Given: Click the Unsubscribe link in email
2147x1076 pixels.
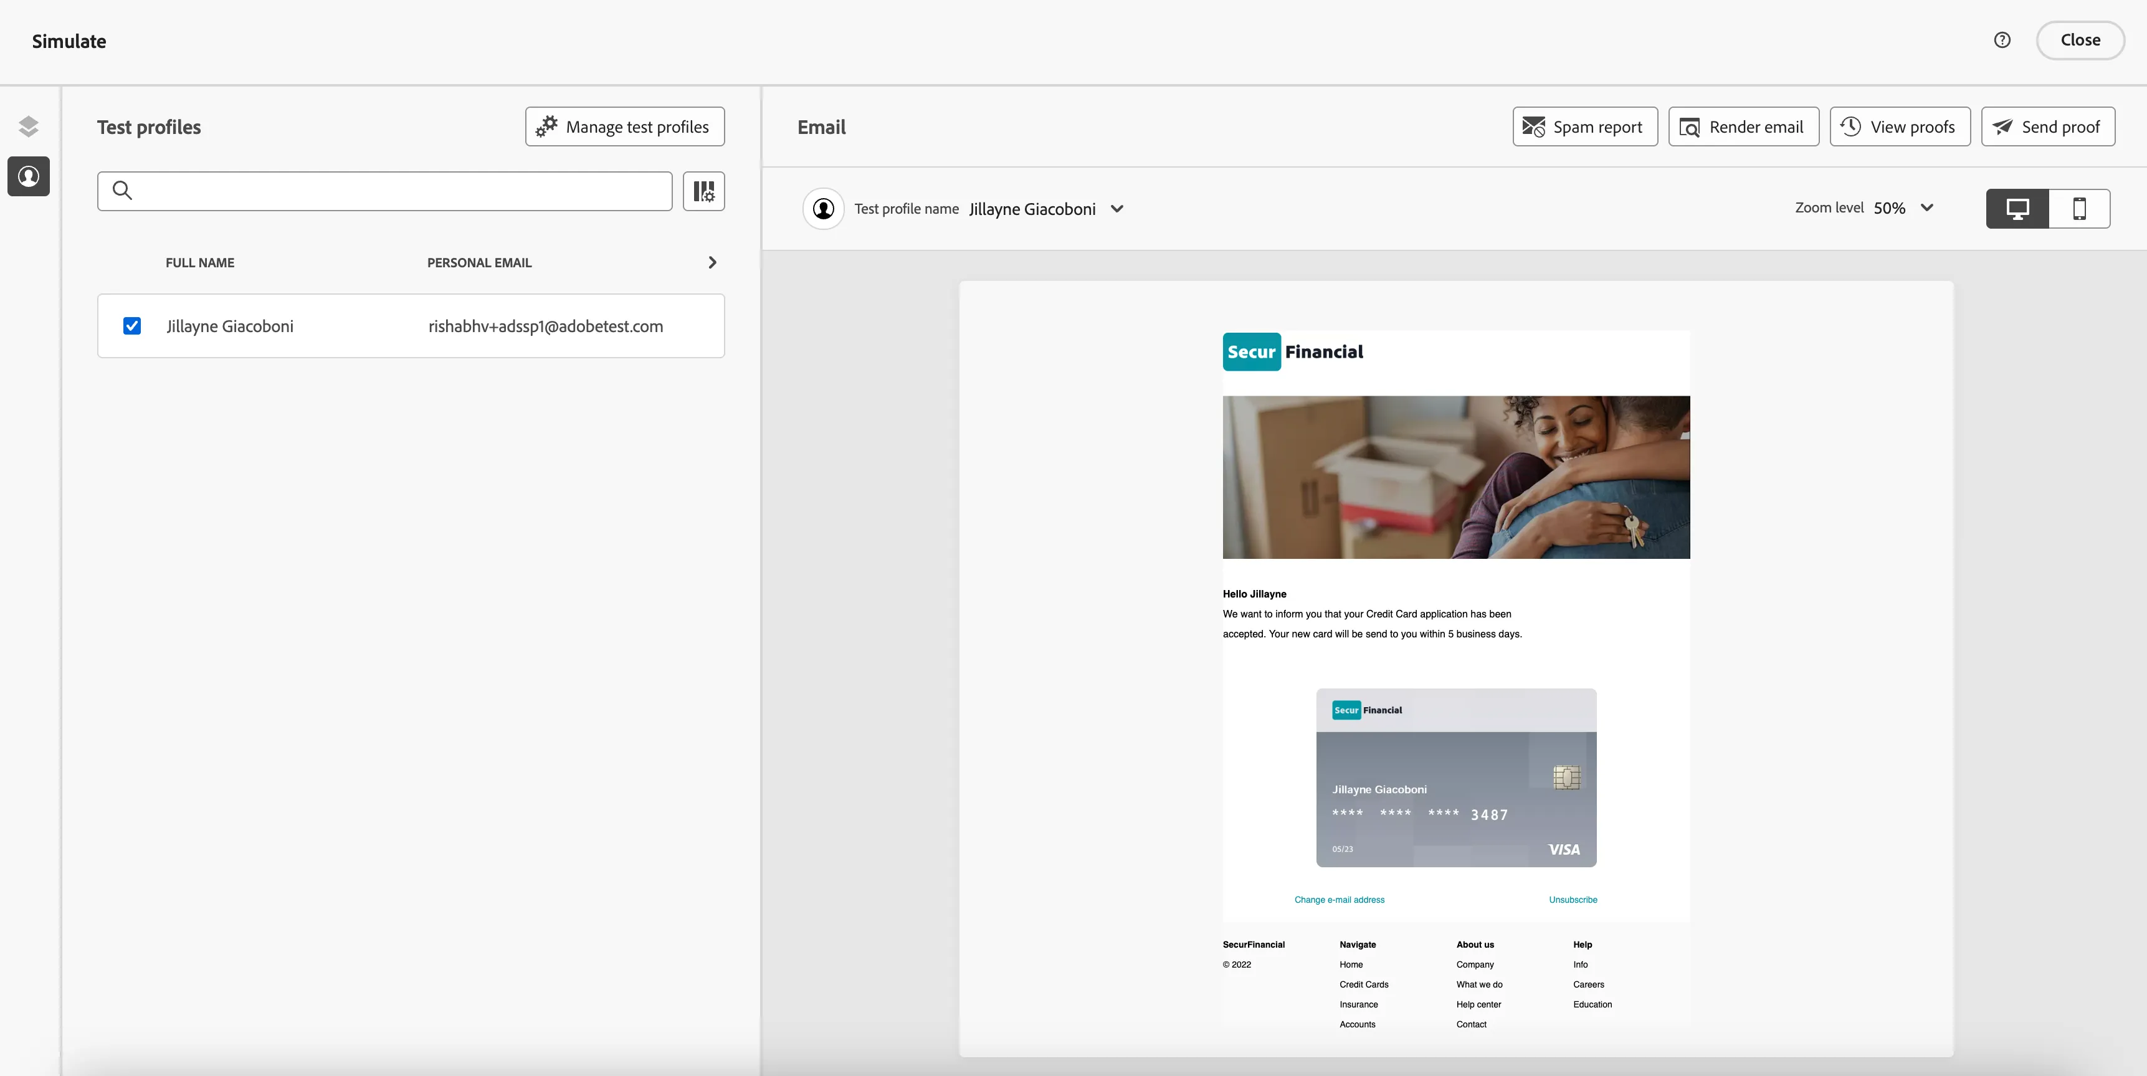Looking at the screenshot, I should pos(1573,899).
